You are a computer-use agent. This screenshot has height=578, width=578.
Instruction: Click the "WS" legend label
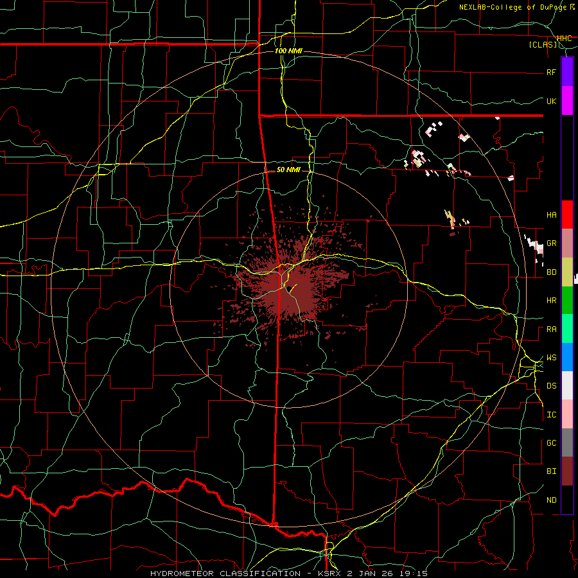(551, 358)
